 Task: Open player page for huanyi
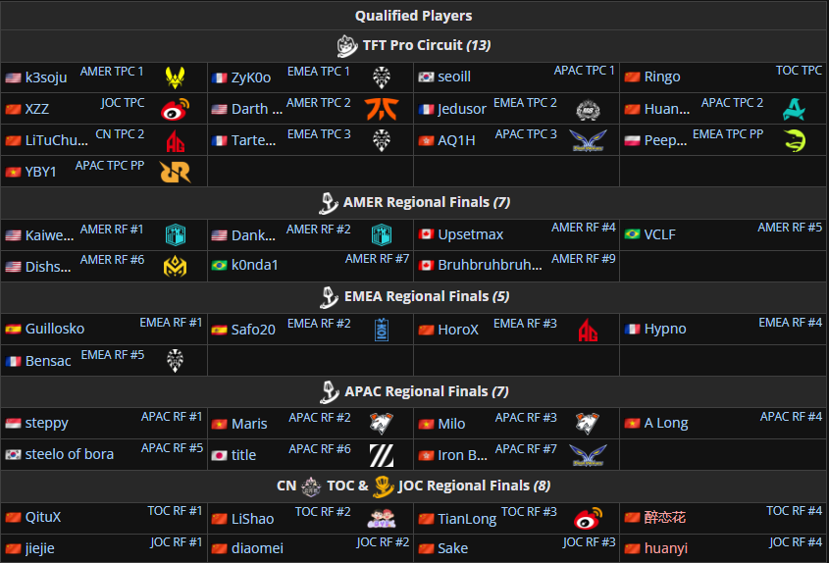[x=665, y=548]
